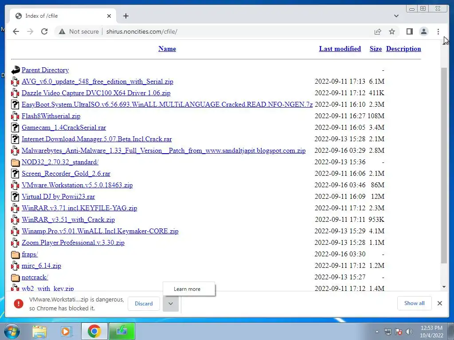Launch media player from the taskbar
454x340 pixels.
pyautogui.click(x=66, y=332)
